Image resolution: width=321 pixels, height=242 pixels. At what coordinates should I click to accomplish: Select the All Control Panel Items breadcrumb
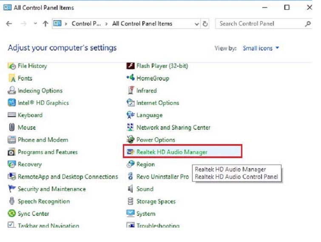pyautogui.click(x=142, y=24)
